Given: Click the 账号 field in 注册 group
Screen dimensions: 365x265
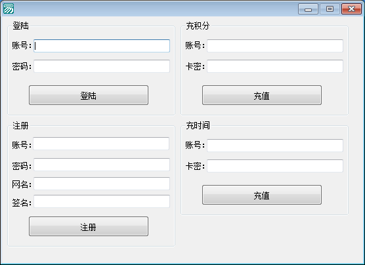Looking at the screenshot, I should tap(101, 144).
